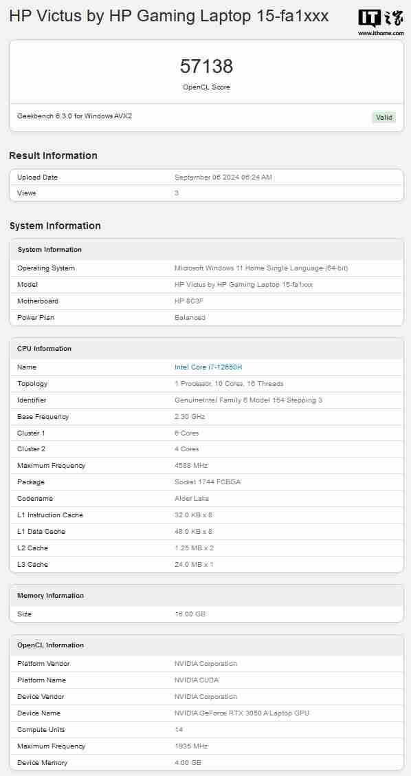The height and width of the screenshot is (776, 411).
Task: Click the green Valid badge
Action: point(384,117)
